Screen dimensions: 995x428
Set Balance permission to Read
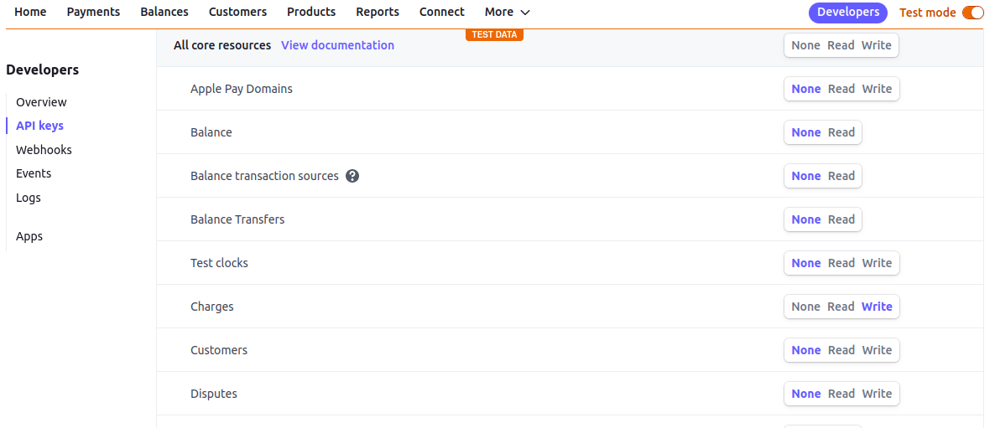841,132
